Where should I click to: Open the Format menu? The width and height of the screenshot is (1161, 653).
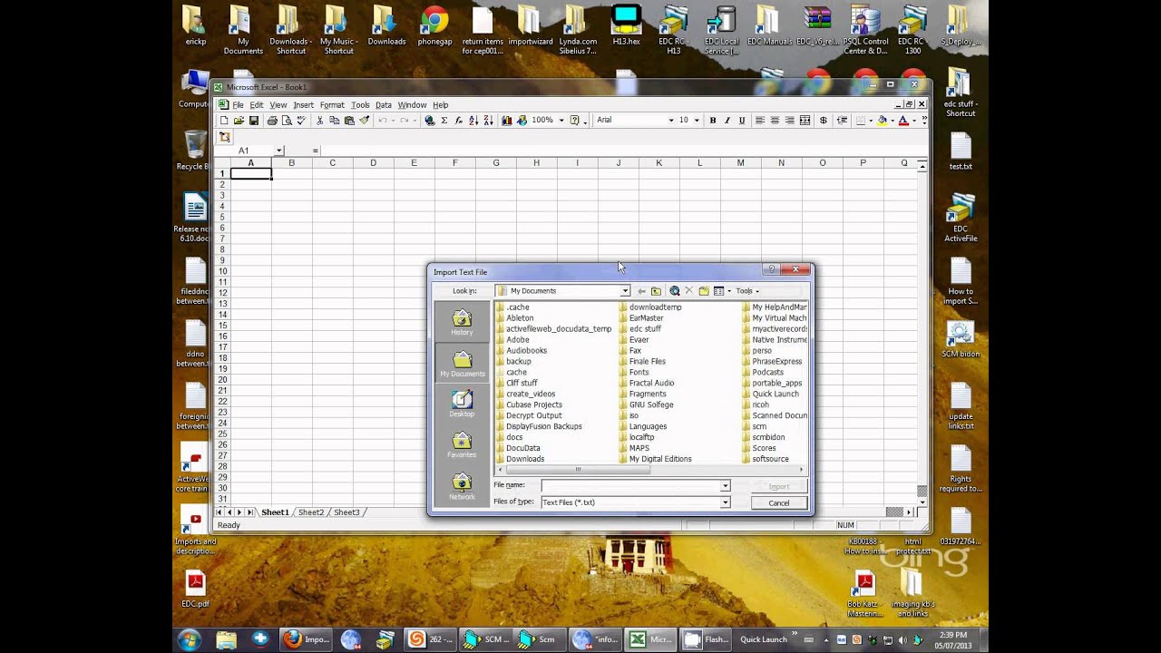[x=332, y=105]
